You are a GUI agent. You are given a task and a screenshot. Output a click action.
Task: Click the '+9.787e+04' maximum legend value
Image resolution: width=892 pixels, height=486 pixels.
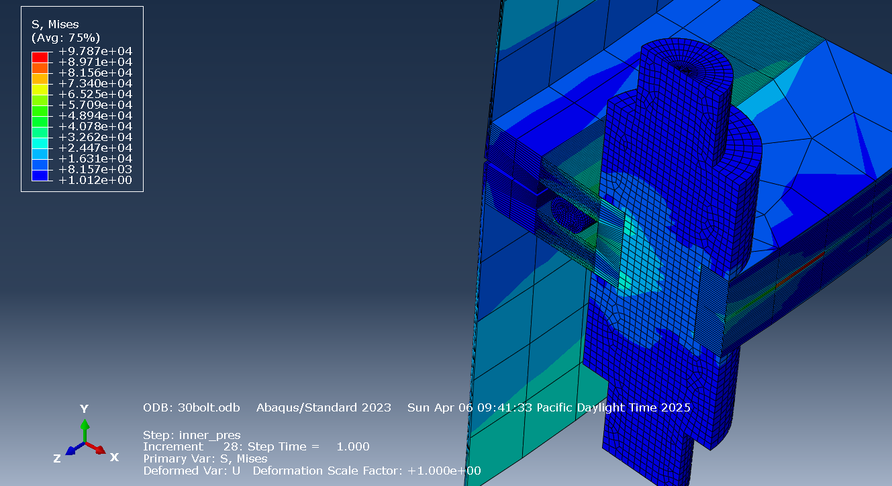(95, 50)
